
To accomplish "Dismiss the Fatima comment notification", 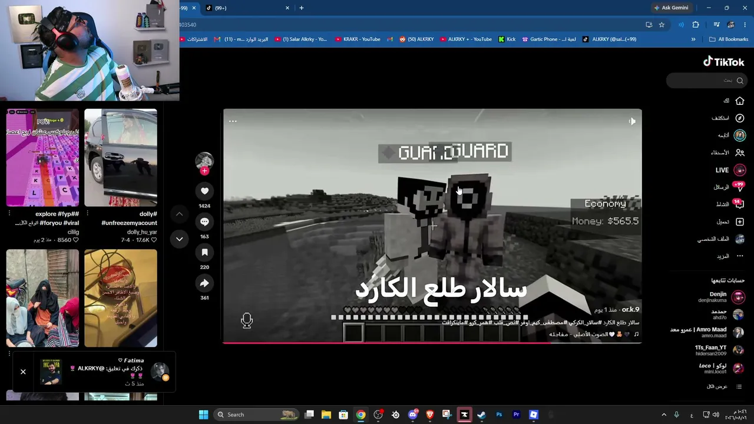I will 23,372.
